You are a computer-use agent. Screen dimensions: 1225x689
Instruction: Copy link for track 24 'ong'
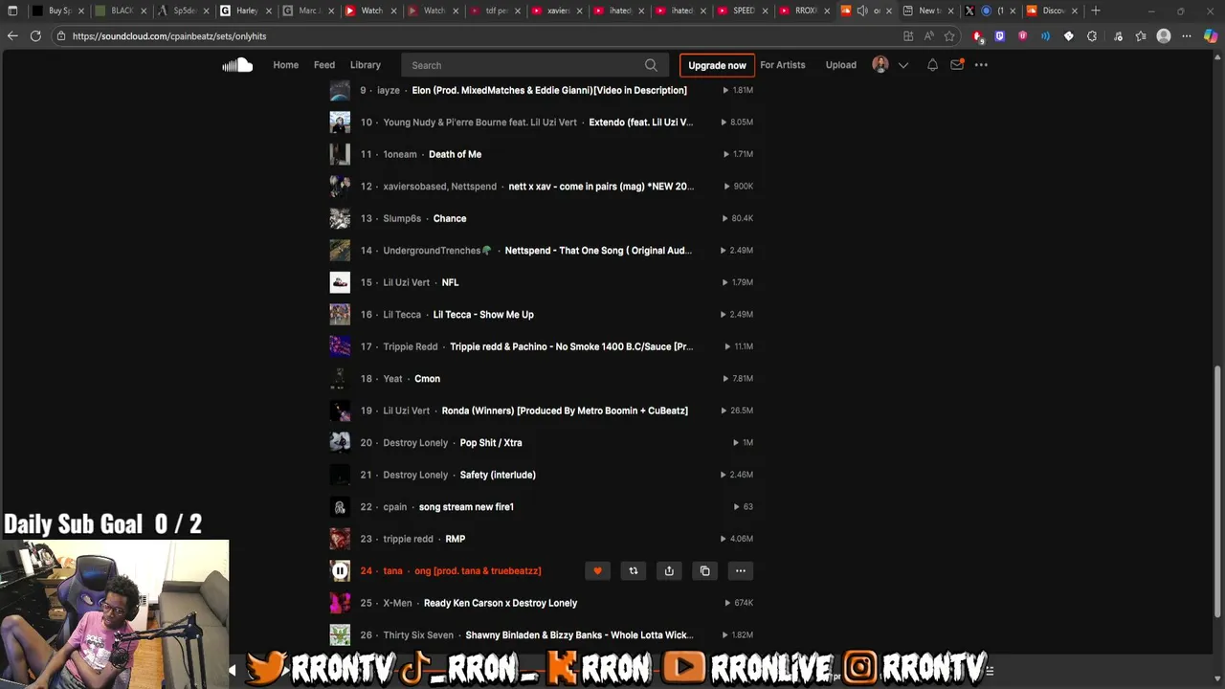click(x=704, y=571)
